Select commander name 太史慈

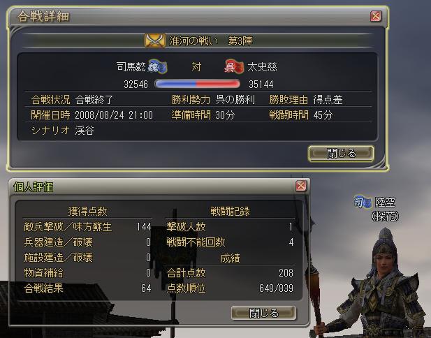pyautogui.click(x=262, y=67)
